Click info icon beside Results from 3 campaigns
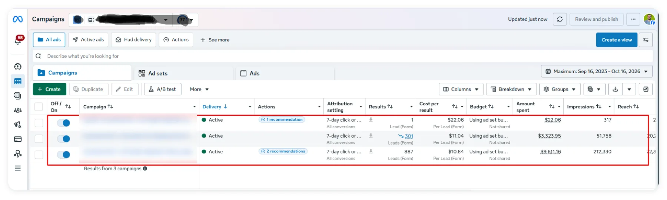The height and width of the screenshot is (200, 667). pyautogui.click(x=145, y=169)
